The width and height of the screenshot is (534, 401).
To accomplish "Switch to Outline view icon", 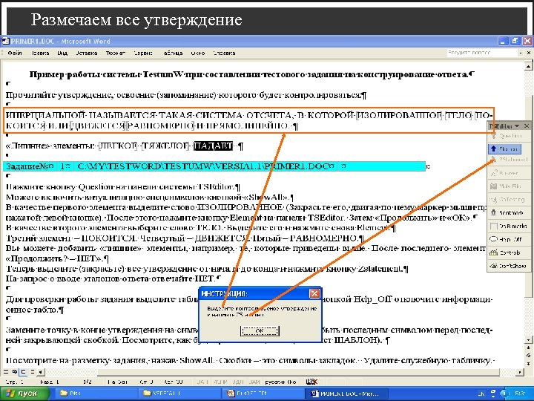I will [x=33, y=372].
